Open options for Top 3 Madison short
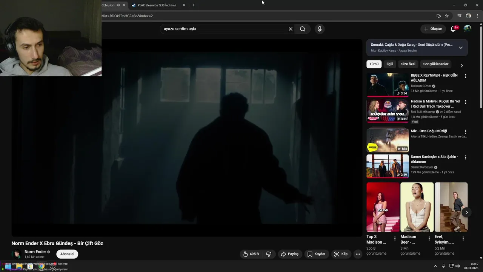 (x=395, y=238)
